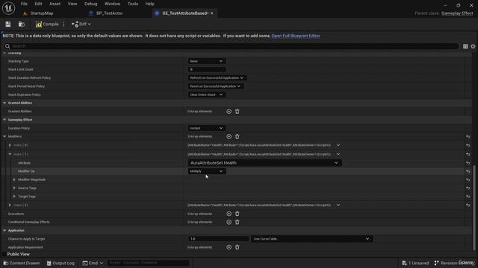
Task: Click the Unreal Engine logo icon
Action: point(8,8)
